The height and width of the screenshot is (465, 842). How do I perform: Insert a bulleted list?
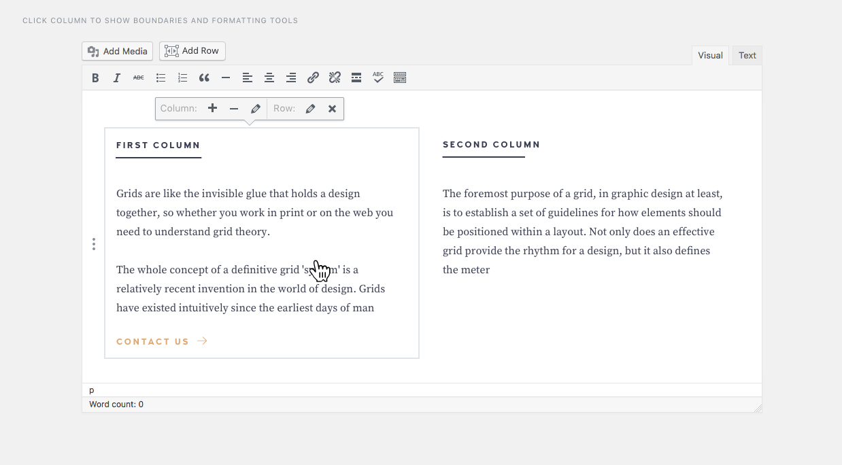161,78
